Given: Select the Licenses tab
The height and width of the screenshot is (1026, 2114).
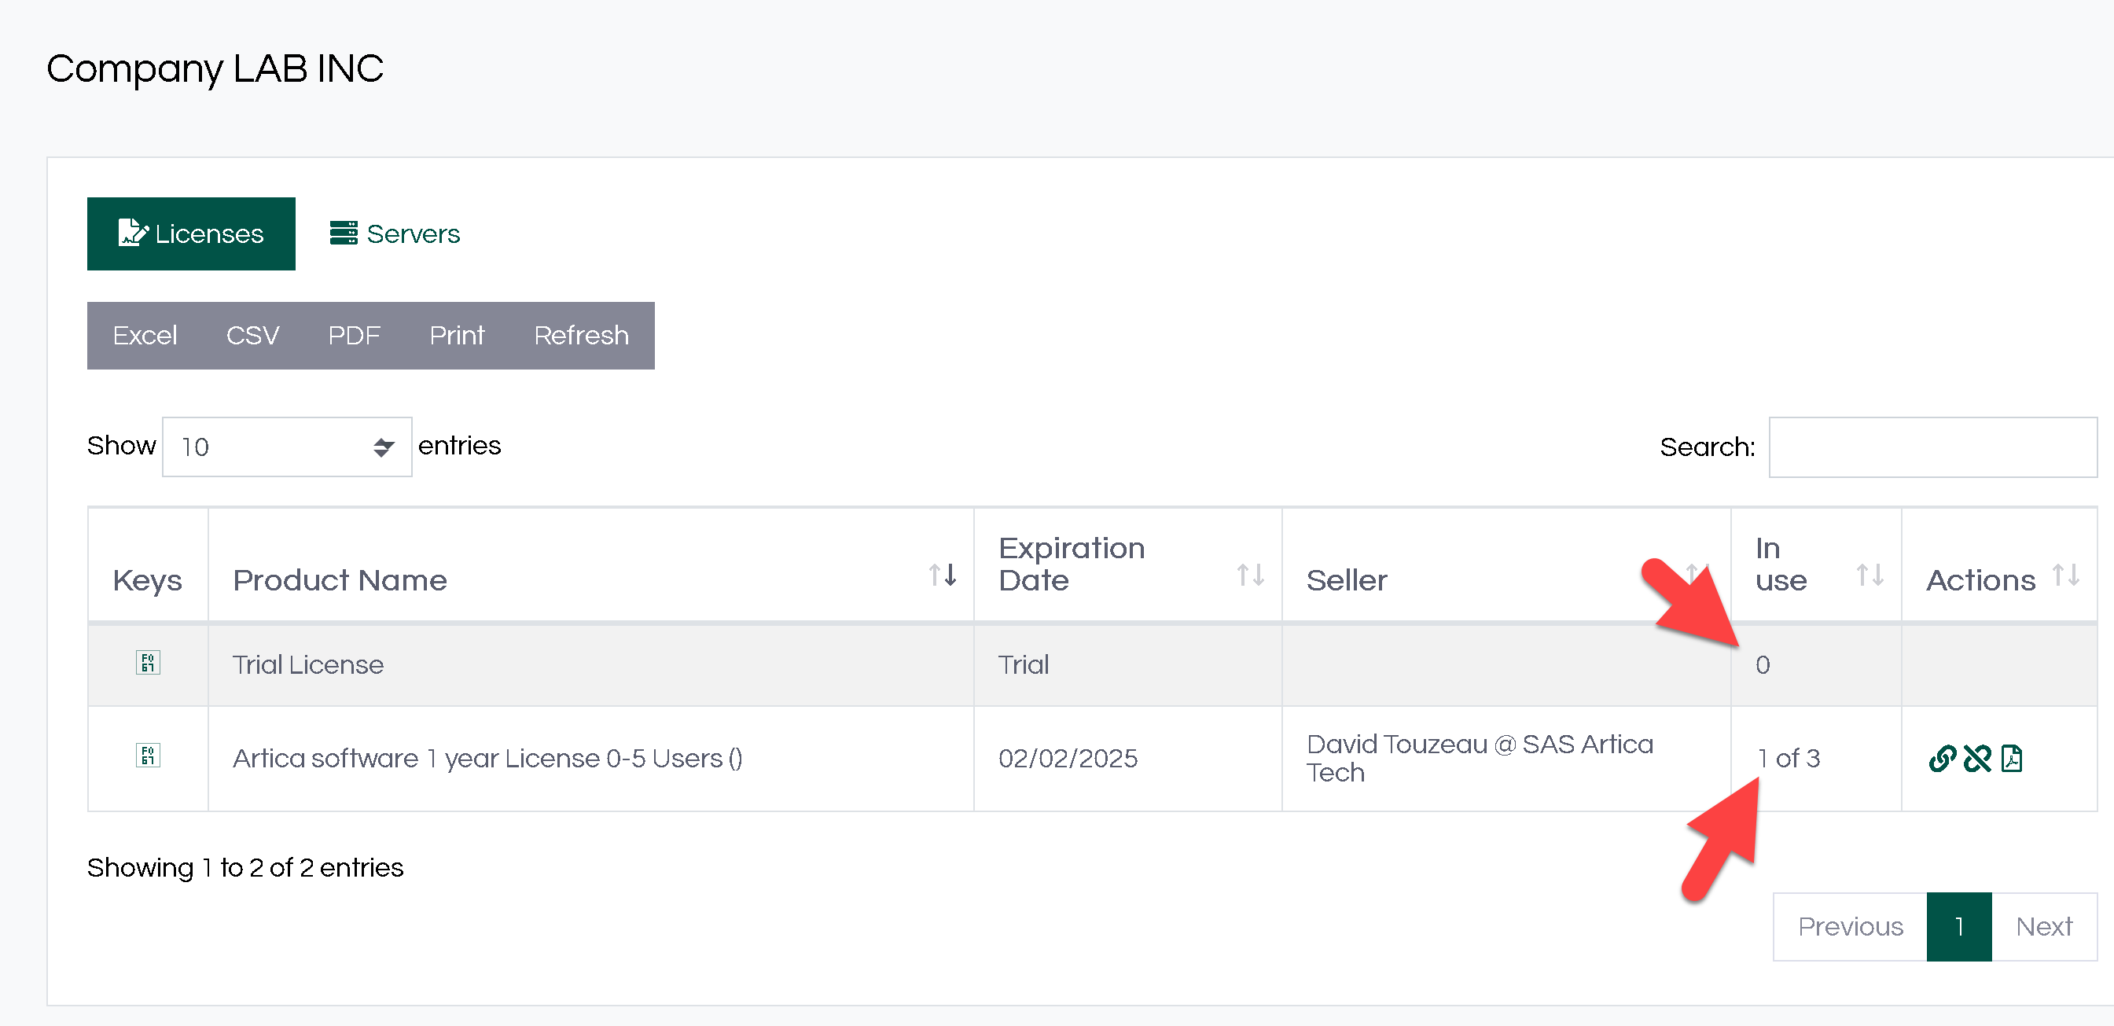Looking at the screenshot, I should [191, 234].
